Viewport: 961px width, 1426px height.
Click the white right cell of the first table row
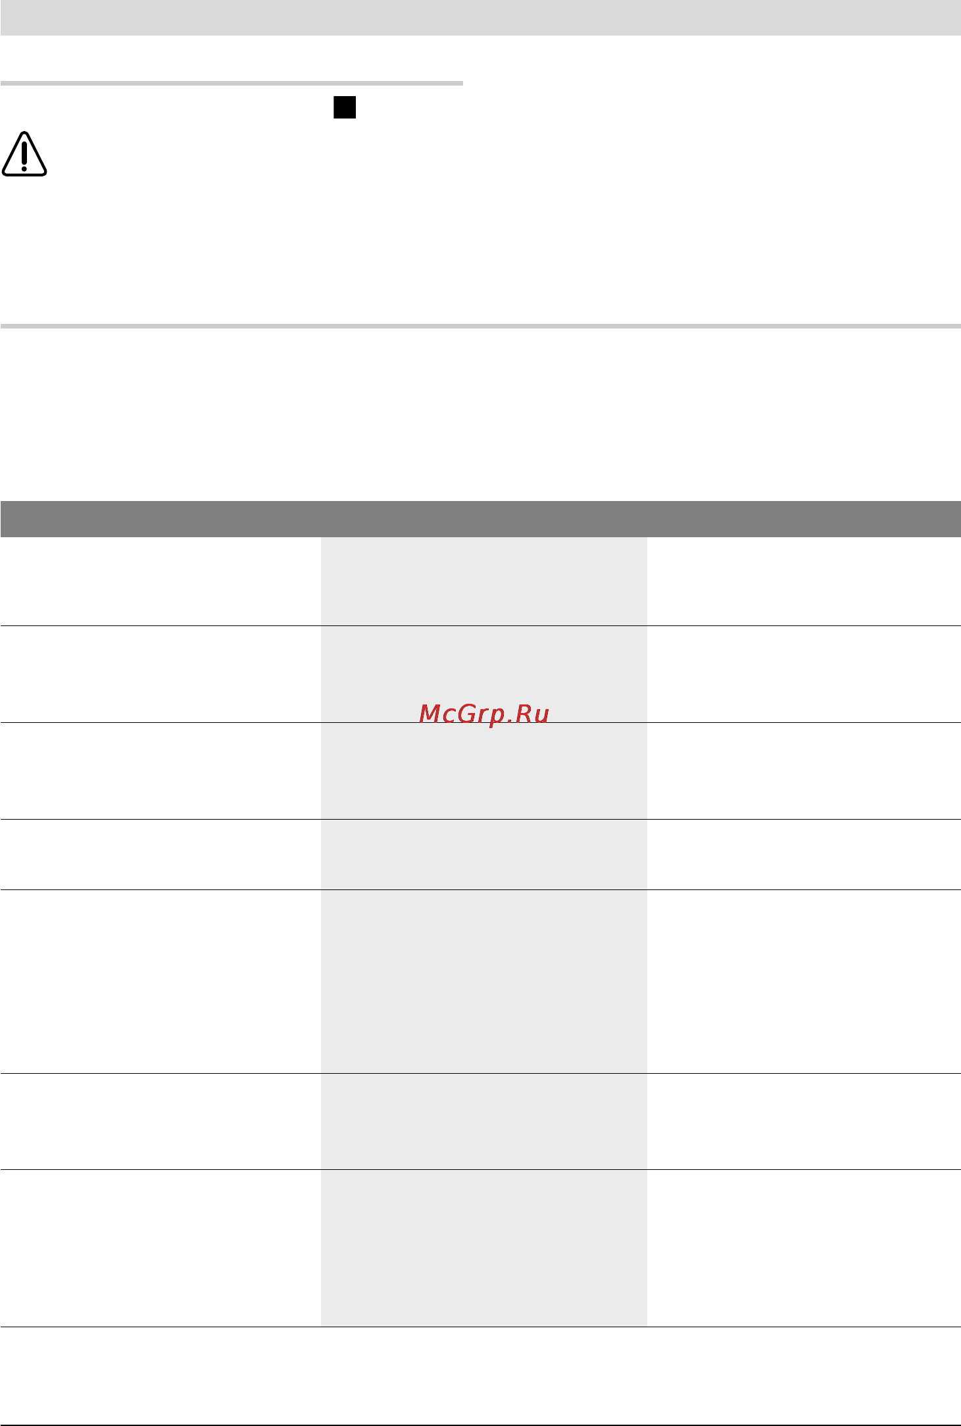(804, 581)
